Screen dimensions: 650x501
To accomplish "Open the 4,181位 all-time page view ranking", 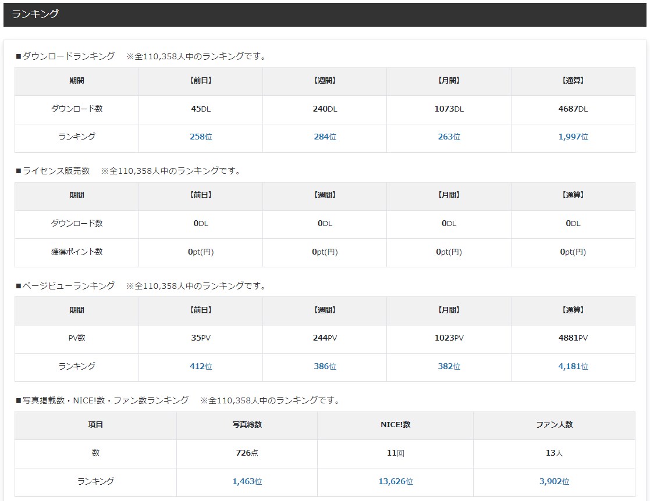I will tap(573, 367).
